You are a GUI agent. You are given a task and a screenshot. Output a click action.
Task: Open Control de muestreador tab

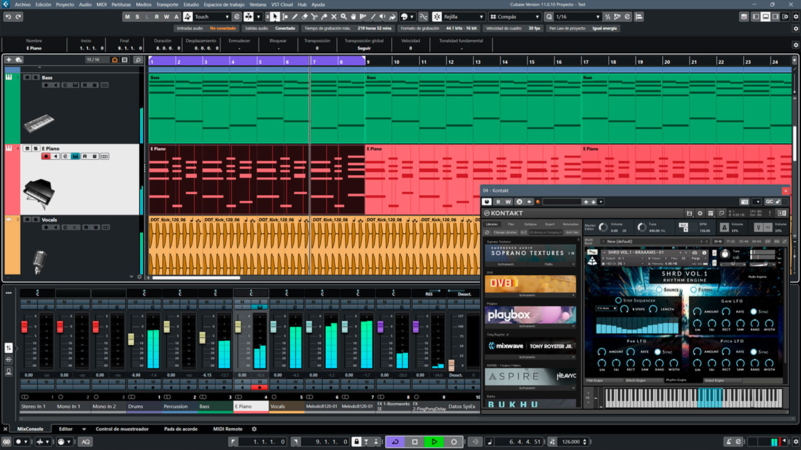click(121, 429)
